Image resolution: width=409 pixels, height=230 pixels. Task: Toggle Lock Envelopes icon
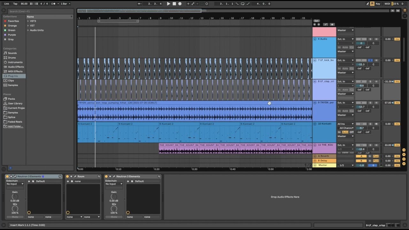(x=332, y=24)
